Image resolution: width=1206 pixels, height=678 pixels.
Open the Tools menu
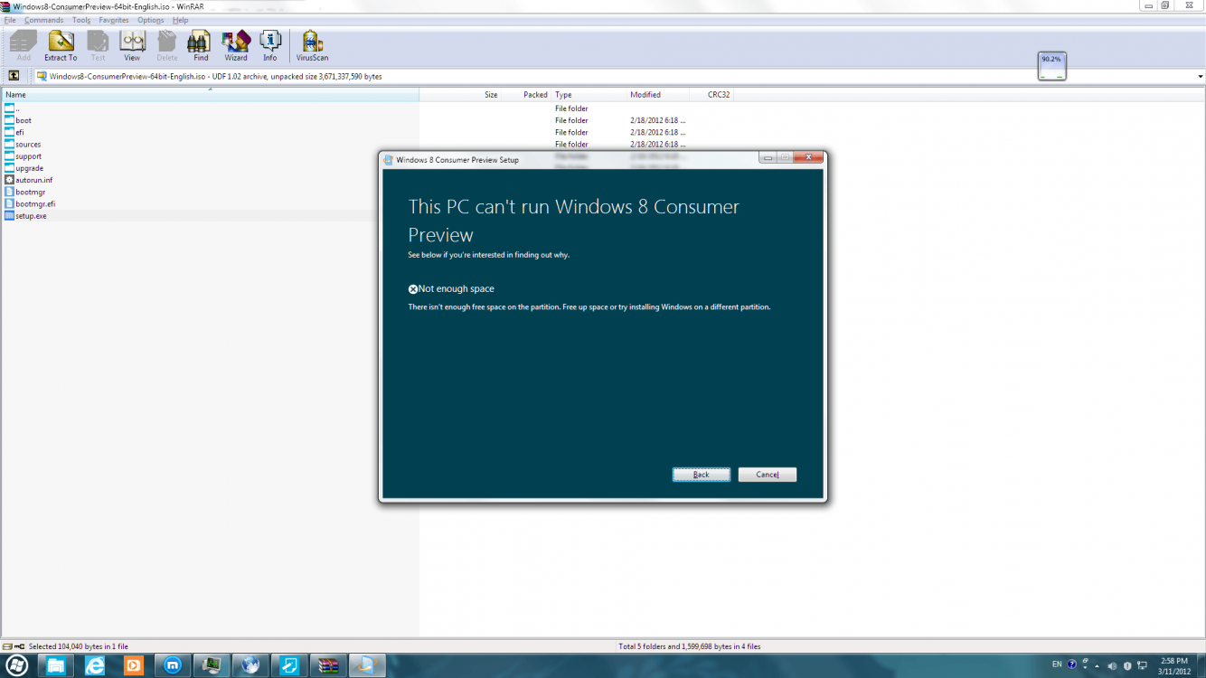click(81, 20)
